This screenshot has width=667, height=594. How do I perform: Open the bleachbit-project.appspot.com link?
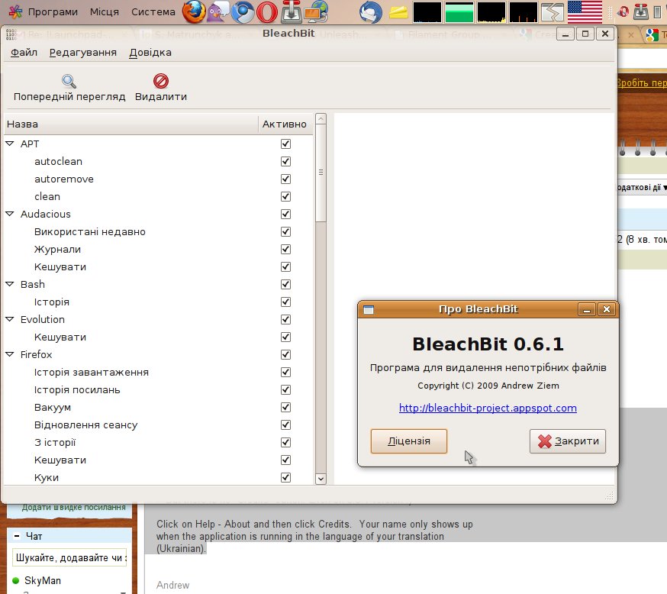488,408
